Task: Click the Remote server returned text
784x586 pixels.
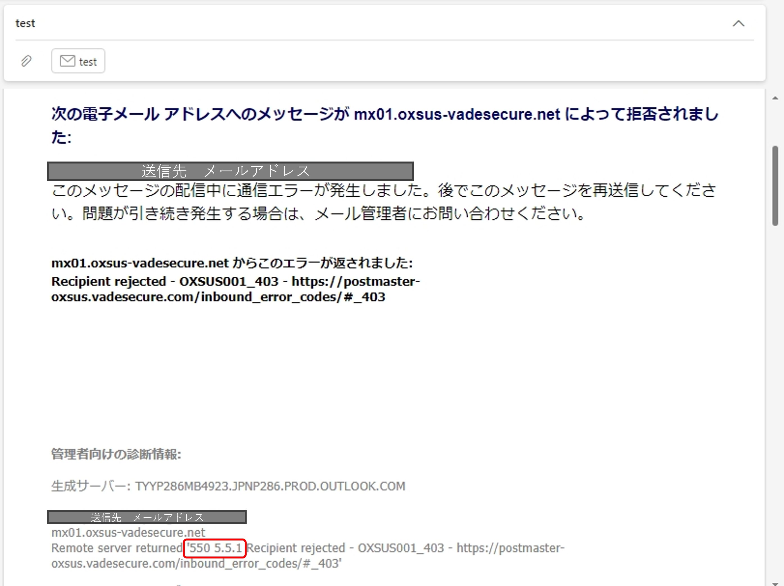Action: (x=117, y=548)
